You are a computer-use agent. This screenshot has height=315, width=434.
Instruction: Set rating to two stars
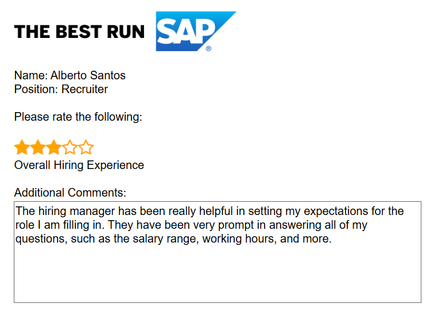click(x=38, y=148)
